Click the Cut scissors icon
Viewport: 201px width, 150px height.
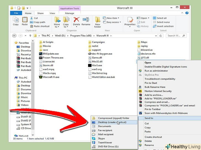[x=31, y=18]
